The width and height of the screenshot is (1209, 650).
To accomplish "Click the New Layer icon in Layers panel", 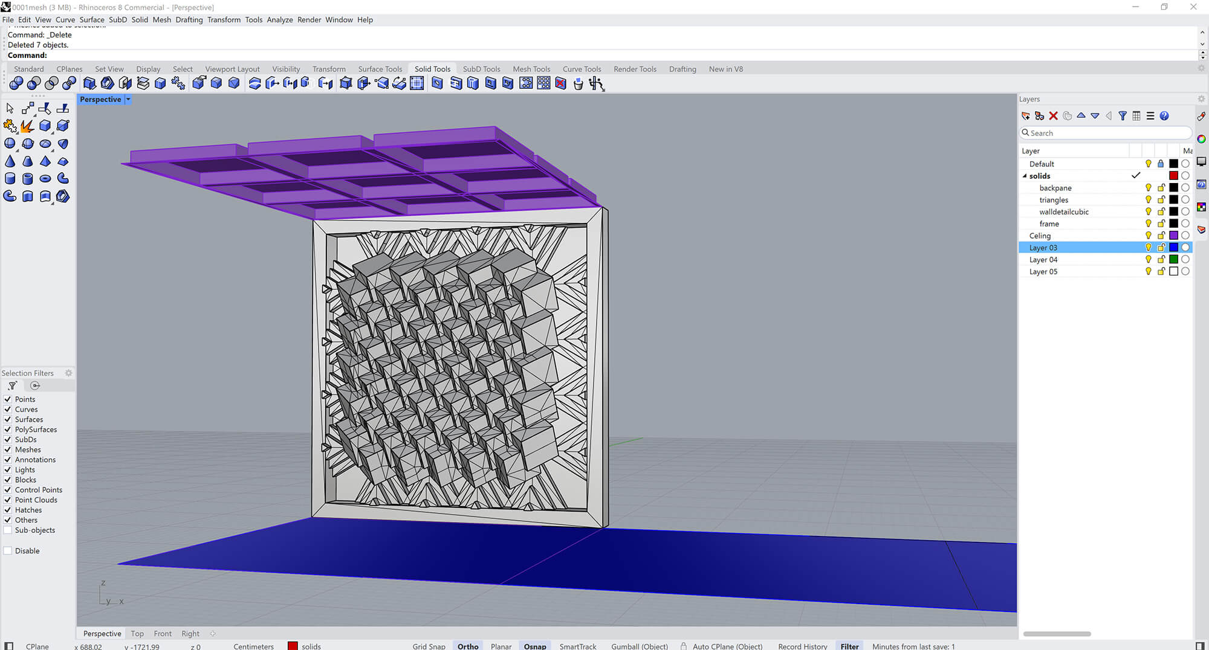I will coord(1026,116).
